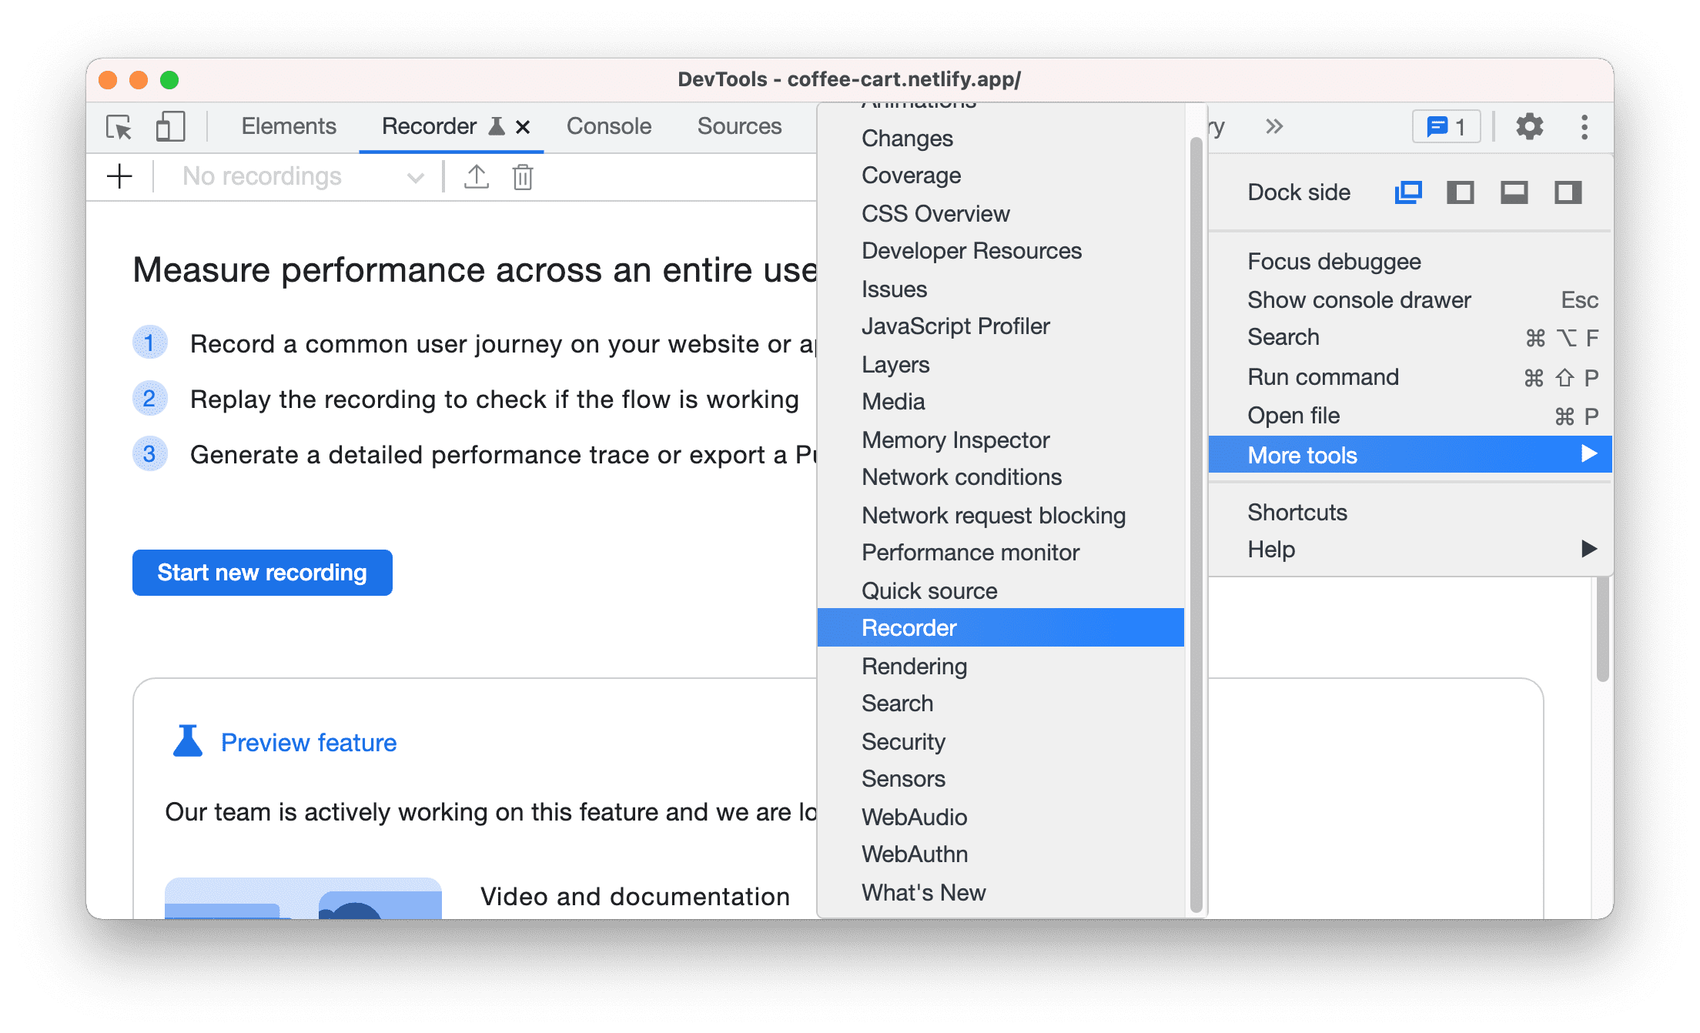Click the device toolbar toggle icon
Screen dimensions: 1700x1033
coord(170,126)
